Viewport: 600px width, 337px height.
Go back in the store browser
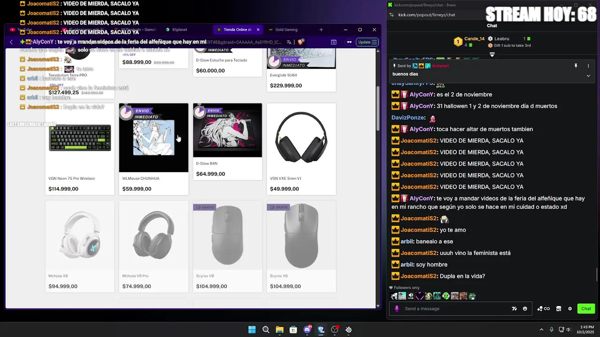tap(11, 42)
